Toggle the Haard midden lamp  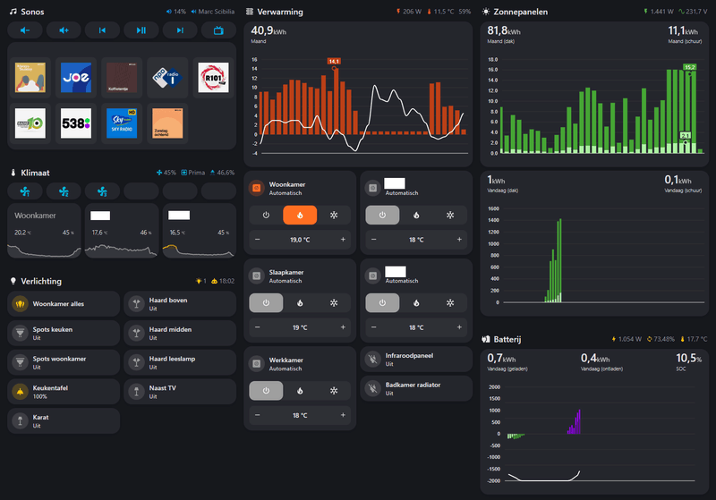point(180,333)
